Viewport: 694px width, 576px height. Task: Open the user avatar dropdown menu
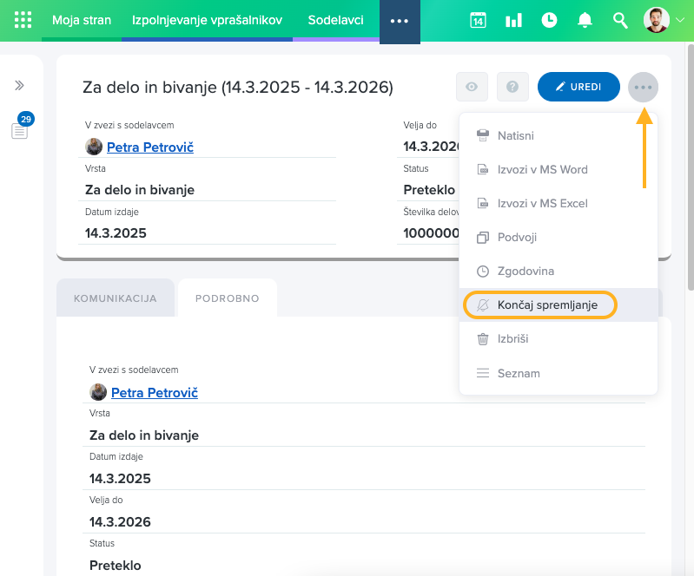664,20
